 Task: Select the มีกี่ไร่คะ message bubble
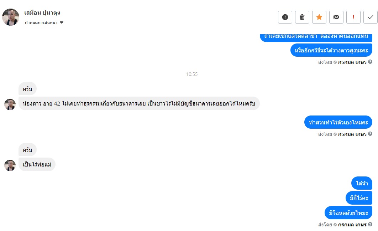(x=359, y=198)
